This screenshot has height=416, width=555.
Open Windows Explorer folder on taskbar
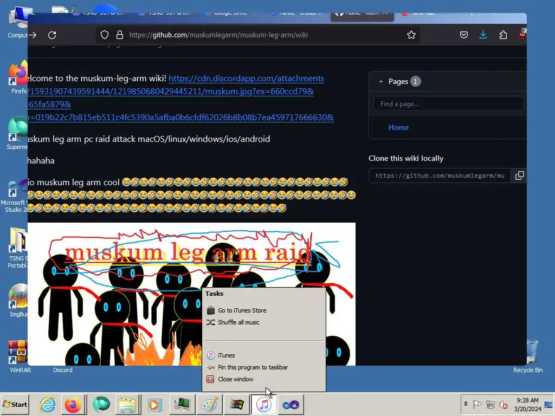click(x=127, y=404)
